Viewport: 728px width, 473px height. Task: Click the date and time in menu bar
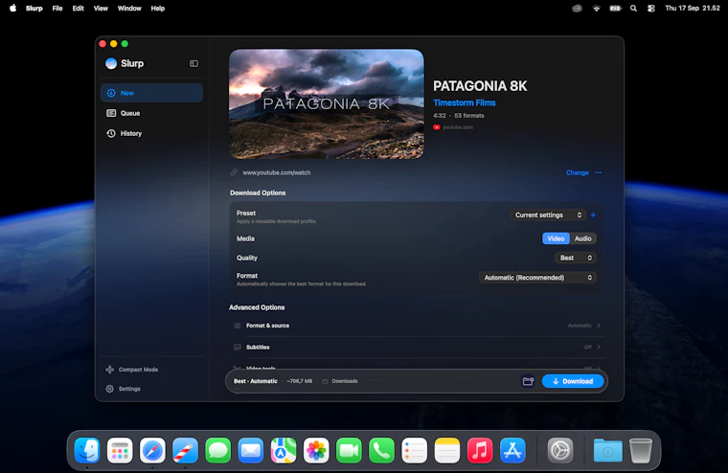[693, 9]
